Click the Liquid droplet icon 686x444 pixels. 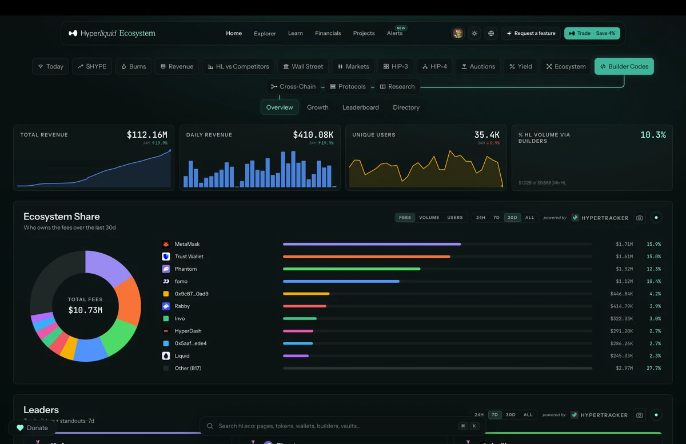166,356
